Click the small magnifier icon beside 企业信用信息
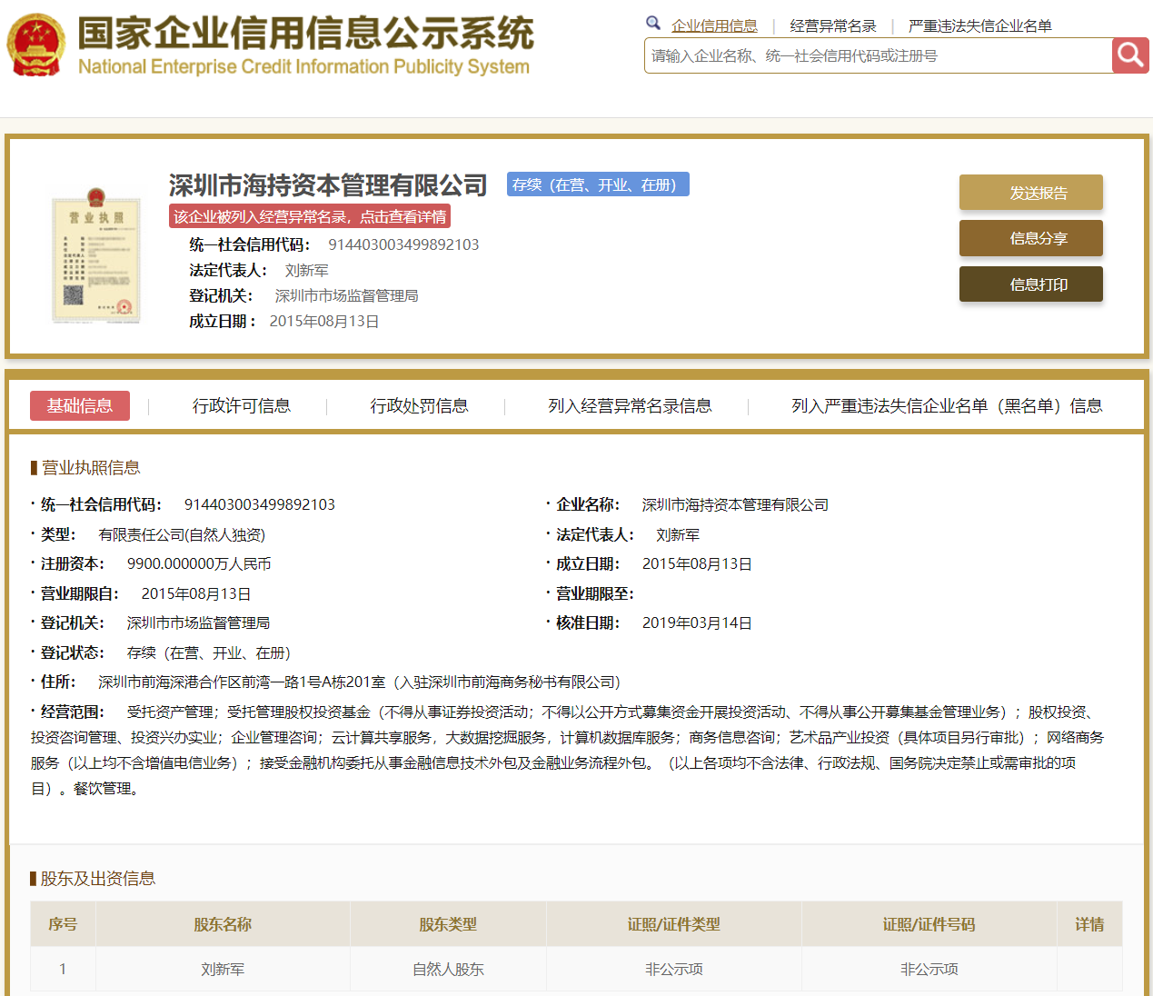Image resolution: width=1153 pixels, height=996 pixels. point(653,24)
